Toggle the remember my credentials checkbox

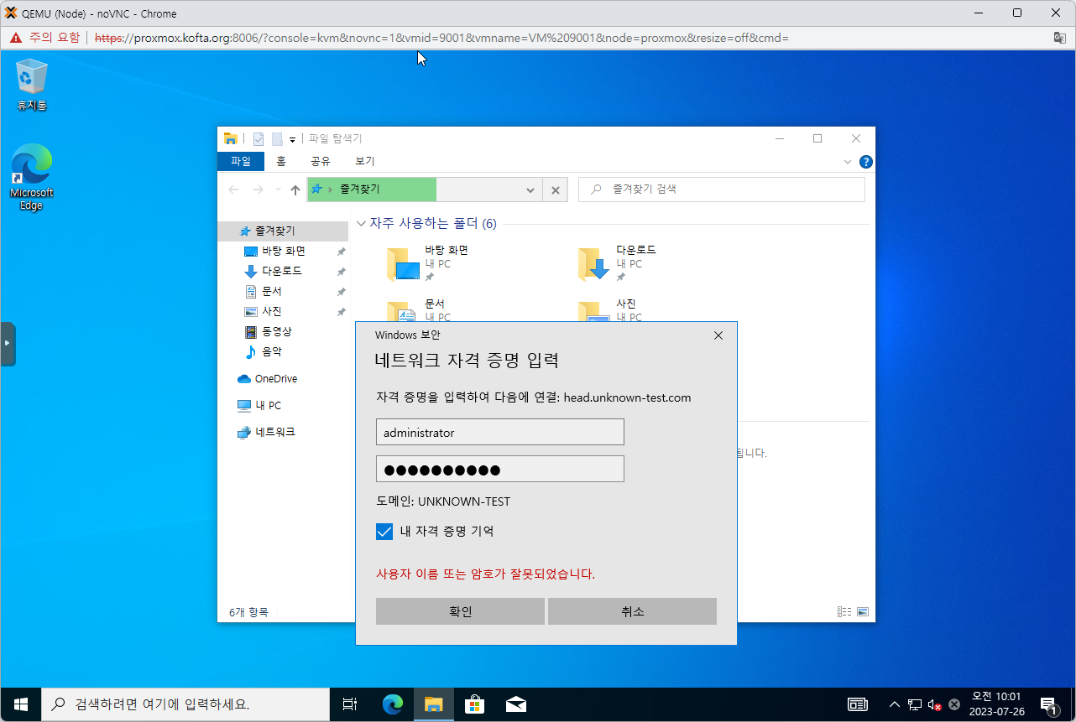pyautogui.click(x=384, y=532)
